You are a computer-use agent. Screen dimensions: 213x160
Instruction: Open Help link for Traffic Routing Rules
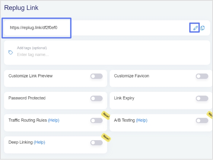[54, 120]
